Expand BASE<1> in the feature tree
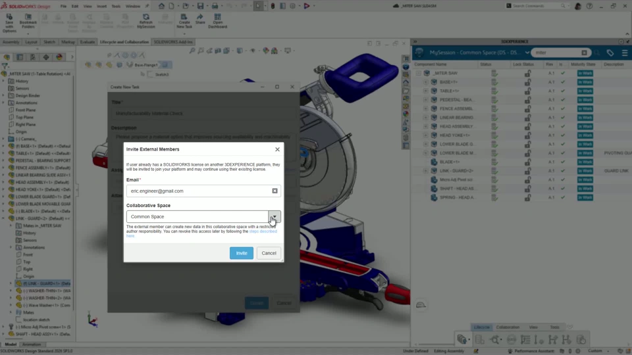The height and width of the screenshot is (355, 632). [4, 146]
